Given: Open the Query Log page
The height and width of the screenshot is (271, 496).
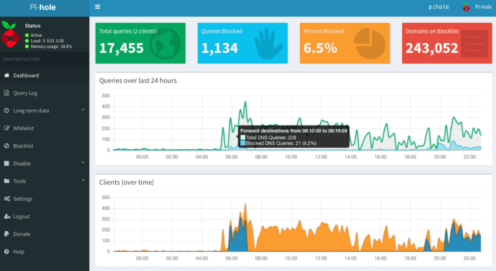Looking at the screenshot, I should (x=45, y=93).
